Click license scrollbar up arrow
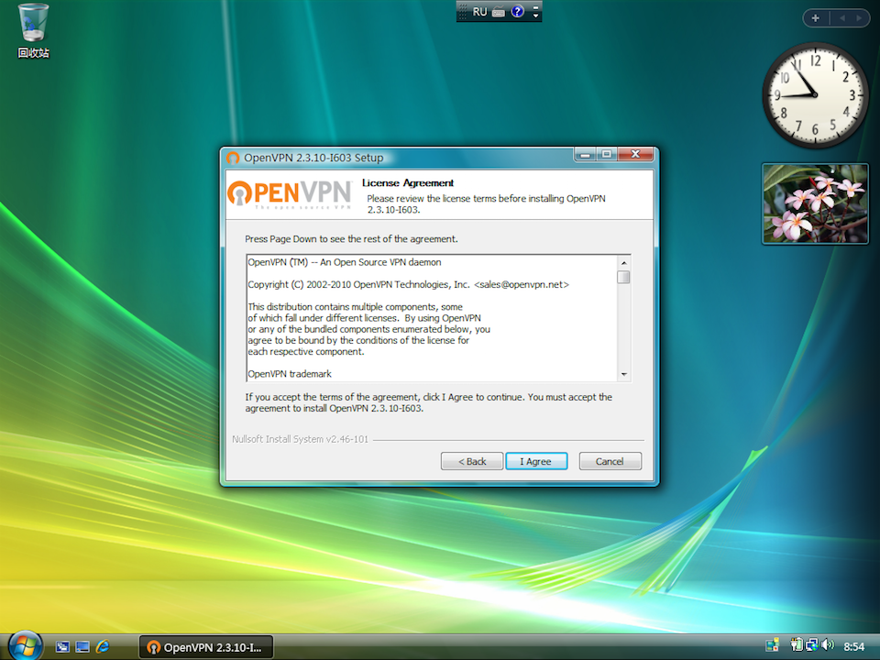The width and height of the screenshot is (880, 660). (x=623, y=262)
